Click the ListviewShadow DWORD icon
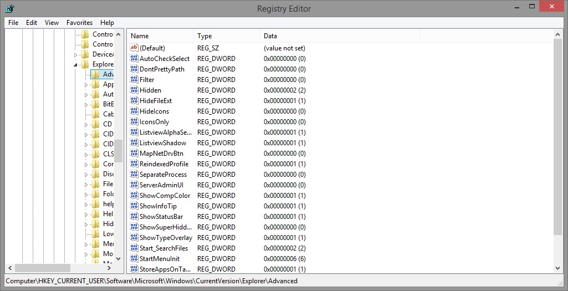The width and height of the screenshot is (568, 291). tap(134, 143)
